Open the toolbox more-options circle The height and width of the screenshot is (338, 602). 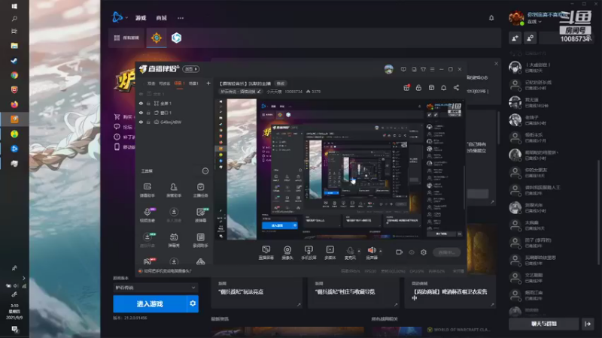[x=205, y=171]
